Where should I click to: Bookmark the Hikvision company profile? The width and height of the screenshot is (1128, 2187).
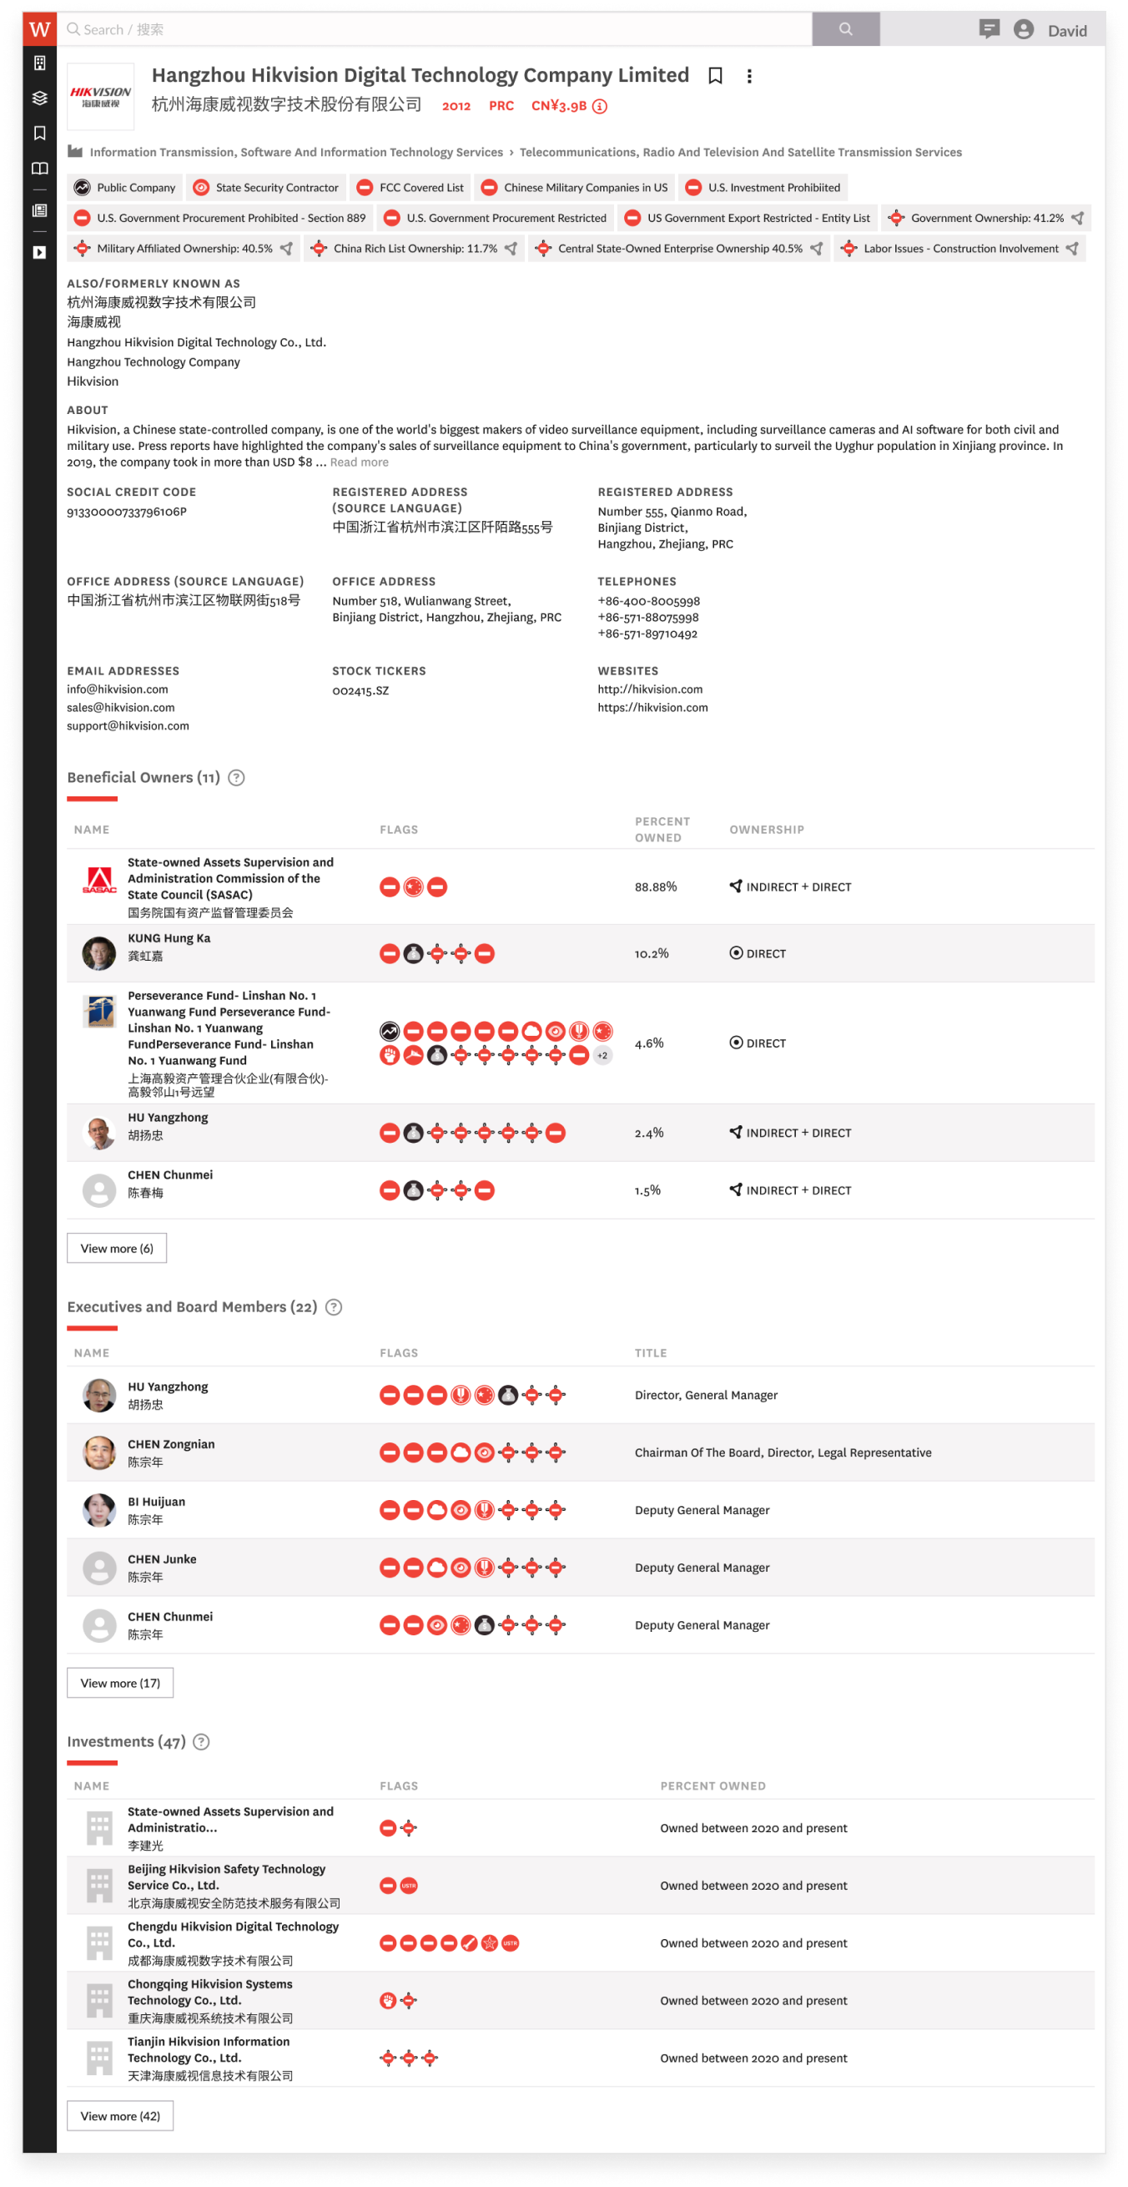716,77
